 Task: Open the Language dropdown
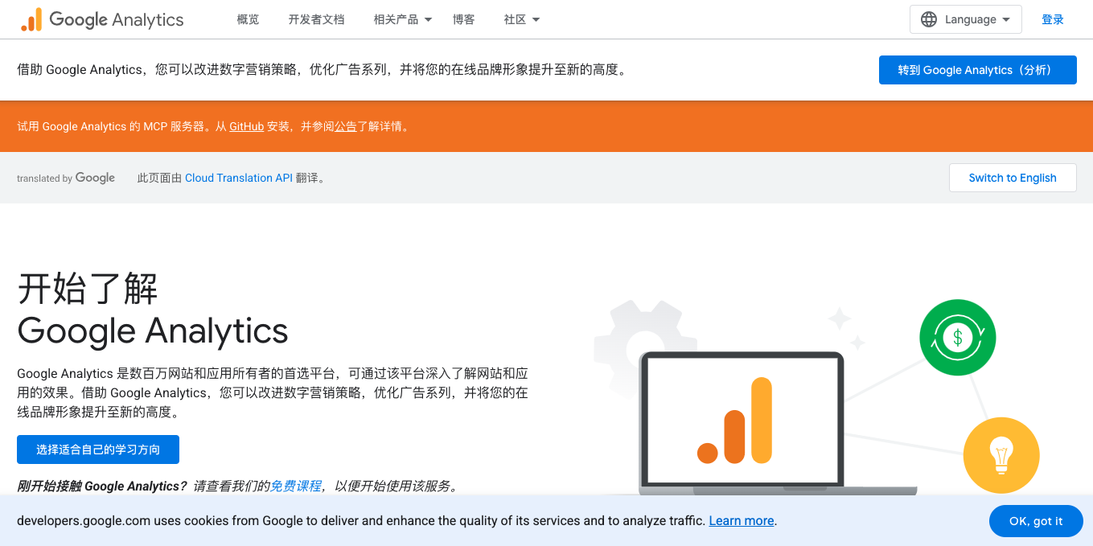click(965, 18)
